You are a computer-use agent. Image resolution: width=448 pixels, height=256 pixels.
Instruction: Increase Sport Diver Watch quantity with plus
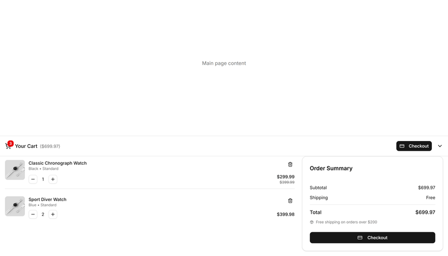click(53, 214)
